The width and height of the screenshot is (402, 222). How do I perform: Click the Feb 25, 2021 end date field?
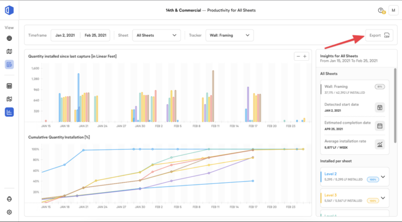click(95, 36)
